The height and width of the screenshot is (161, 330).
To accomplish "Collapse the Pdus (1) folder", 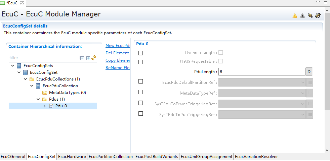I will pos(38,99).
